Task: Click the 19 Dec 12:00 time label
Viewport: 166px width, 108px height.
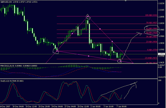Action: coord(31,106)
